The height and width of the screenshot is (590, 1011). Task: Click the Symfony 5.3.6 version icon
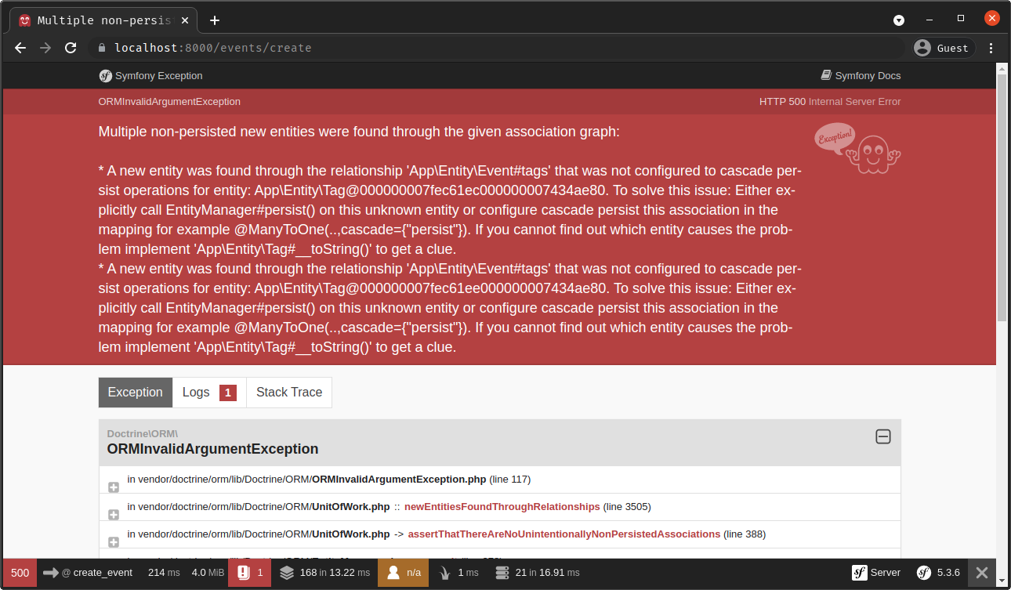939,573
